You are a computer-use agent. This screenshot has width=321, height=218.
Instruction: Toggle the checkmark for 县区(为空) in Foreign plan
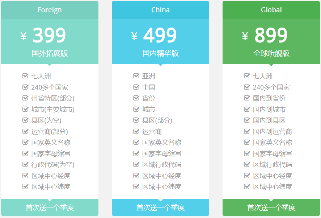tap(25, 120)
